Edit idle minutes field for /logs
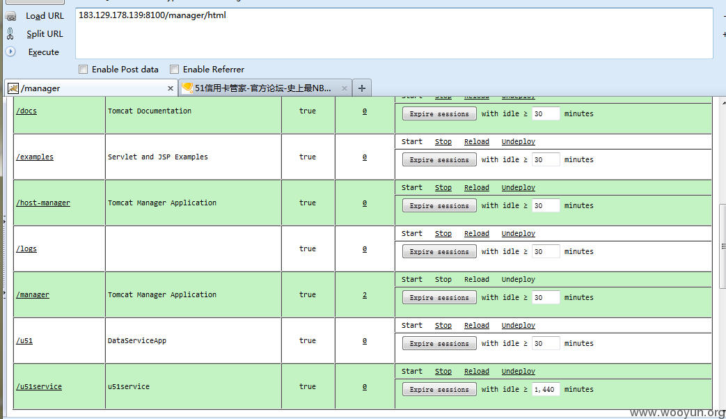Image resolution: width=726 pixels, height=419 pixels. 546,251
